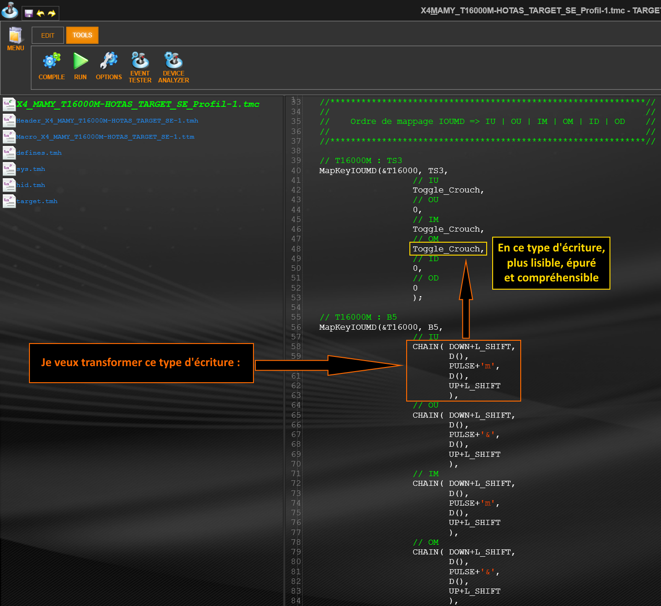The image size is (661, 606).
Task: Click the redo arrow icon
Action: [52, 13]
